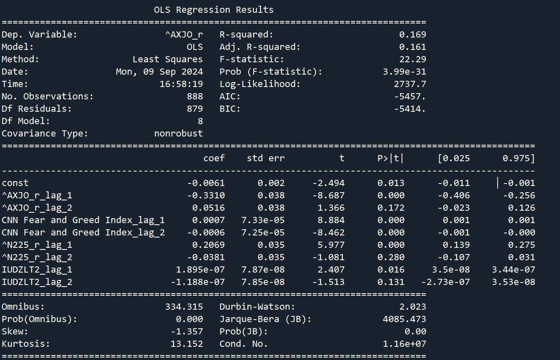The height and width of the screenshot is (360, 560).
Task: Select 'CNN Fear and Greed Index_lag_2' label
Action: [83, 233]
